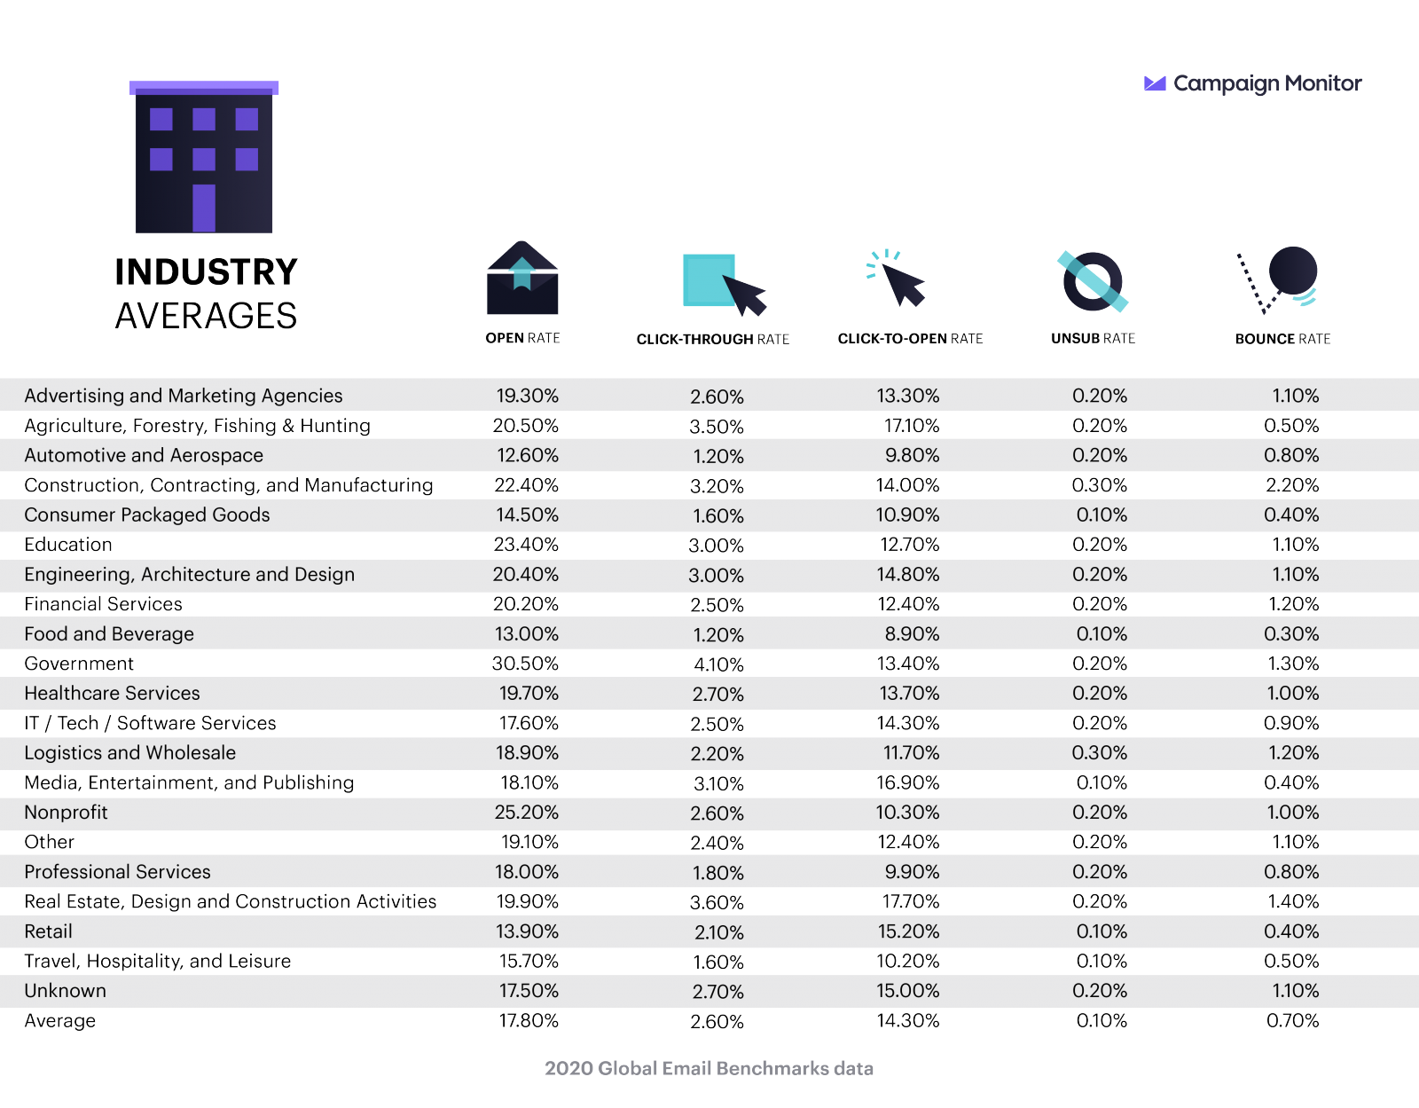The image size is (1419, 1108).
Task: Click the open envelope icon above Open Rate
Action: (x=522, y=278)
